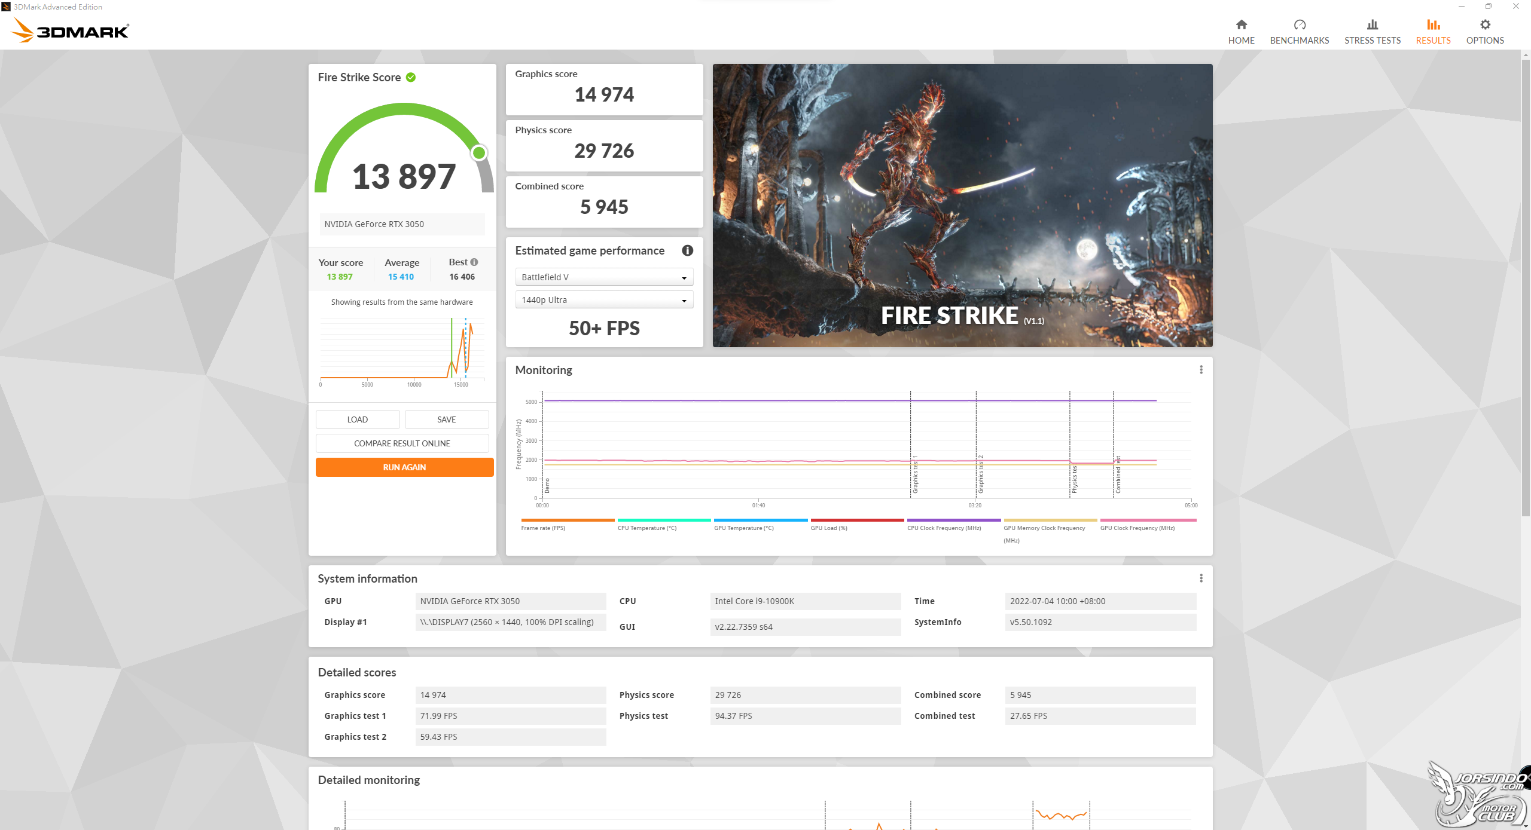Screen dimensions: 1531x830
Task: Toggle GPU Clock Frequency legend swatch
Action: pyautogui.click(x=1148, y=520)
